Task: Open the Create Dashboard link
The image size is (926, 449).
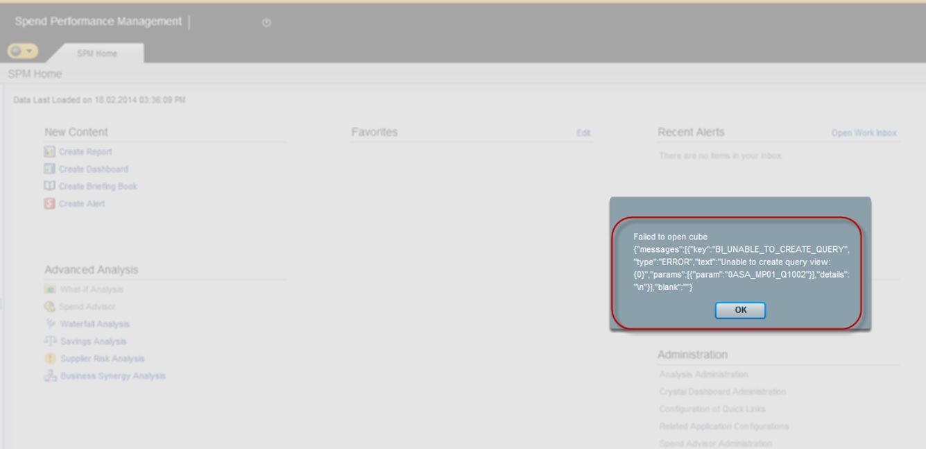Action: pyautogui.click(x=94, y=169)
